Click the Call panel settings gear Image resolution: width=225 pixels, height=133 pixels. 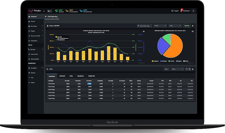[x=192, y=69]
